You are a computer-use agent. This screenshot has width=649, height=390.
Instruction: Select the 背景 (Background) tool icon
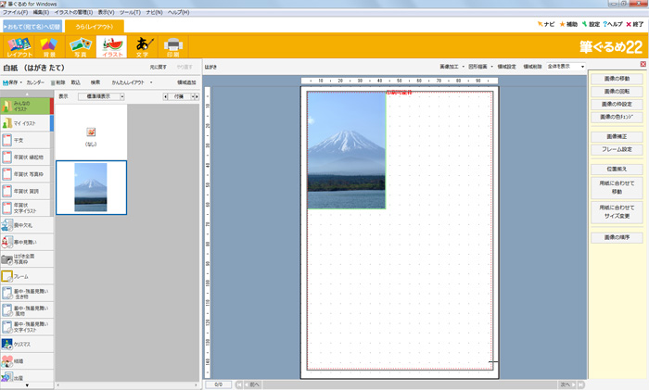click(48, 45)
